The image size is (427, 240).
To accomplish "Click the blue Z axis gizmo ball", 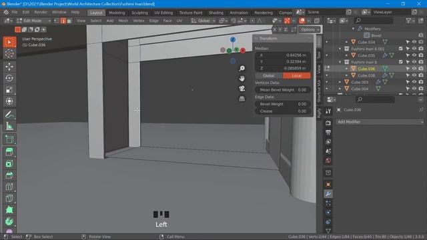I will tap(233, 39).
